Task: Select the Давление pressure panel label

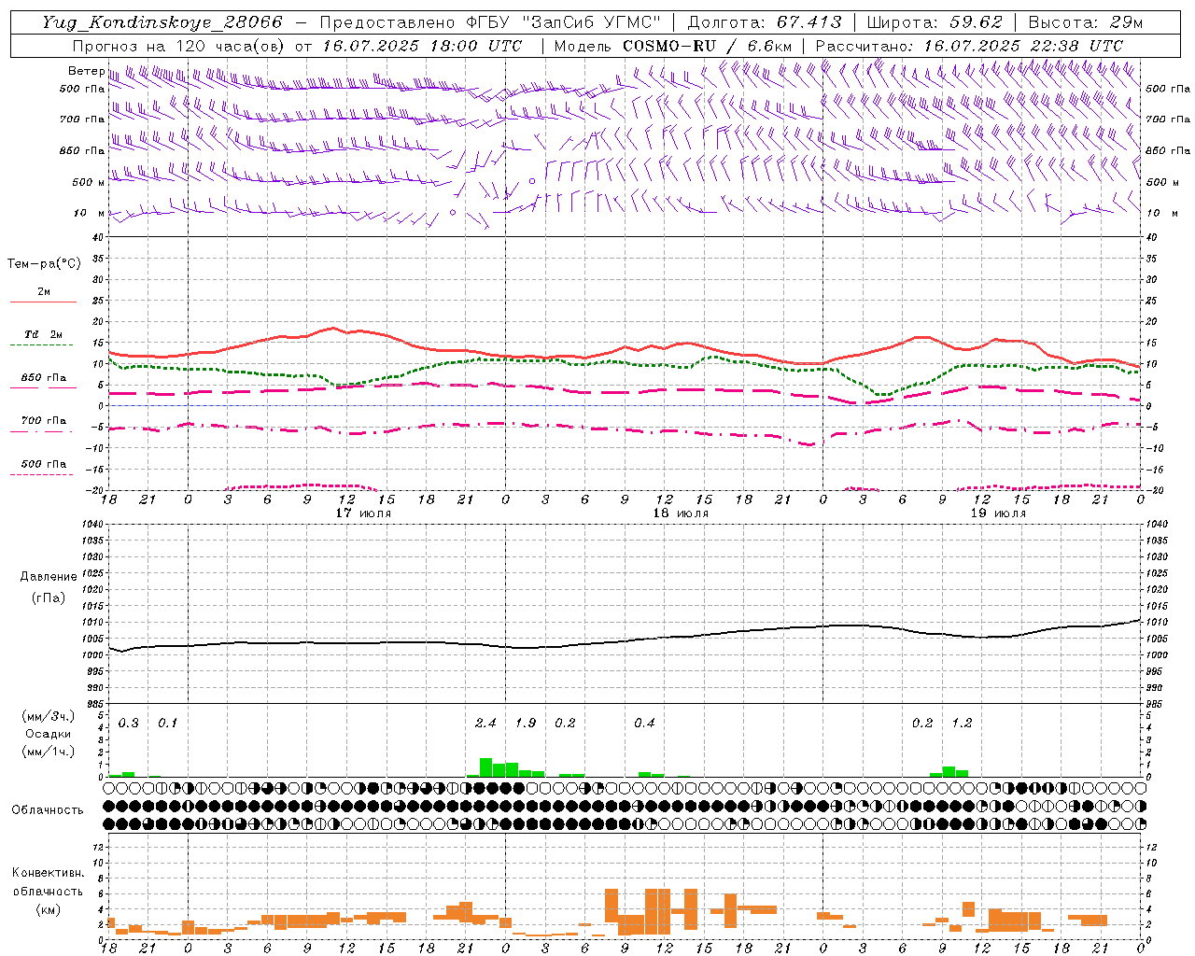Action: (49, 577)
